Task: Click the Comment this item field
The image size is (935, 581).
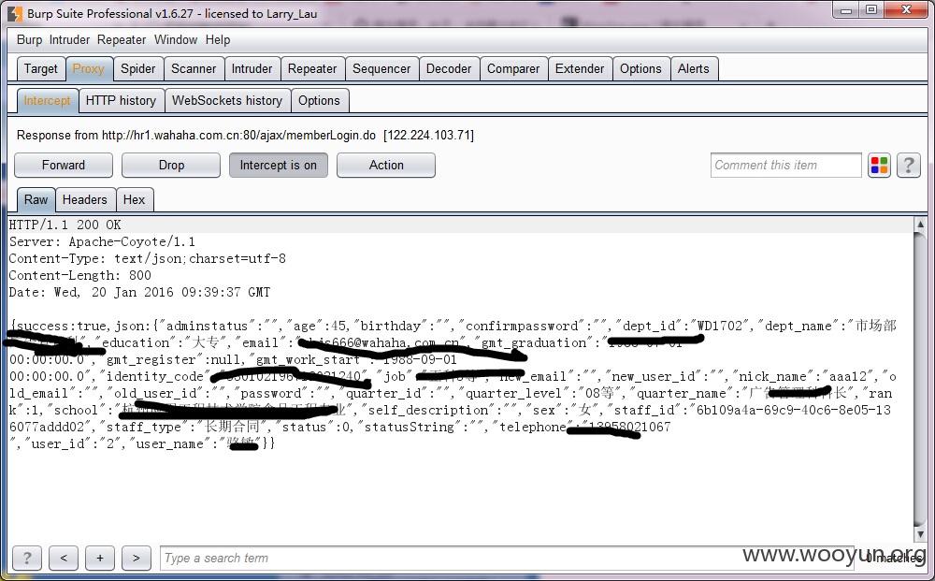Action: (786, 166)
